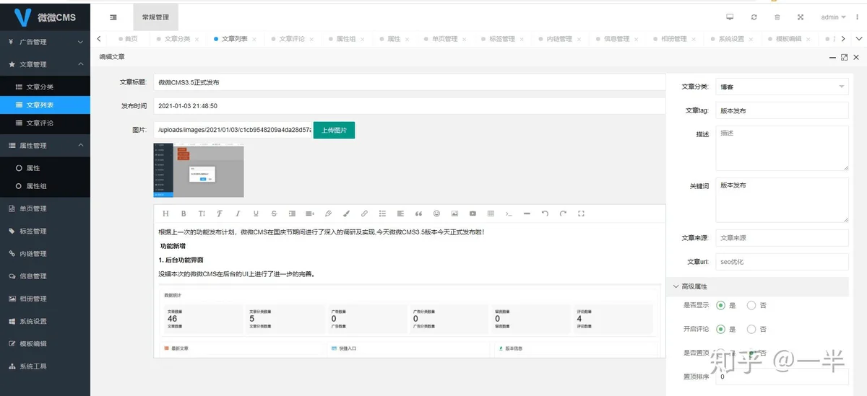Insert a code block in the editor

[509, 214]
